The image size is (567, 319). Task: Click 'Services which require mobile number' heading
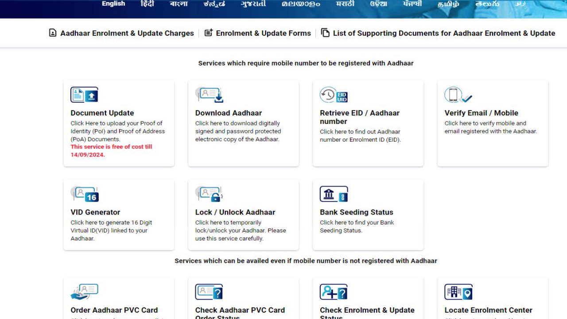(x=306, y=63)
